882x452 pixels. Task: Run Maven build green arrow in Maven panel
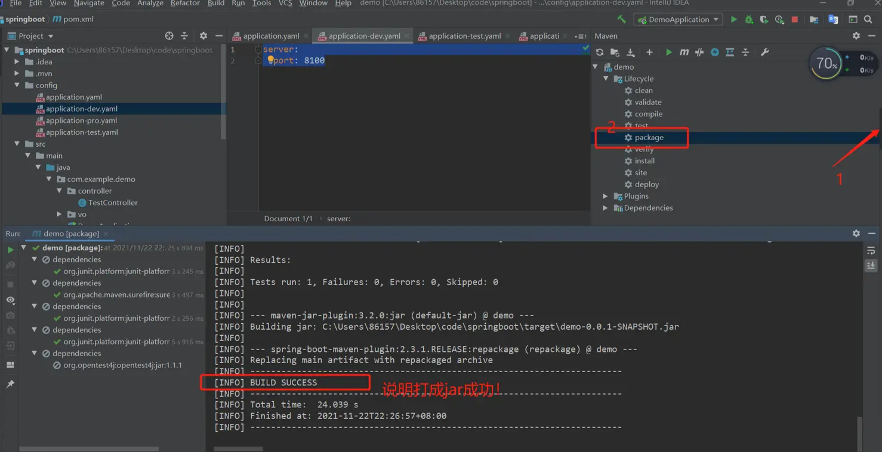668,52
